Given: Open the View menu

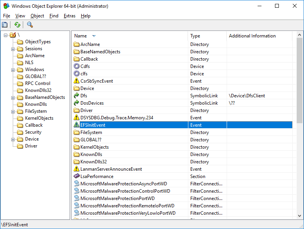Looking at the screenshot, I should tap(20, 16).
